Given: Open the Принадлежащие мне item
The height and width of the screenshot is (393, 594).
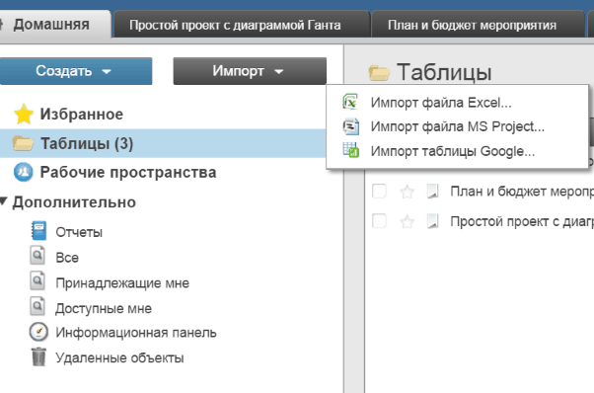Looking at the screenshot, I should 122,283.
